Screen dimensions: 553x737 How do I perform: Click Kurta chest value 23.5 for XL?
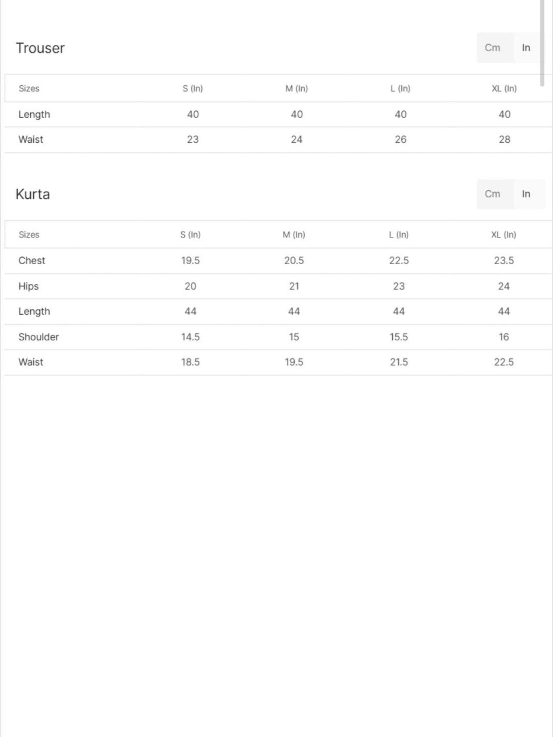504,260
